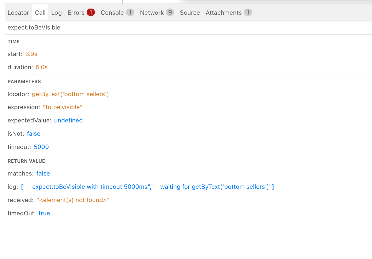This screenshot has width=372, height=259.
Task: Click the timedOut true value
Action: (x=44, y=213)
